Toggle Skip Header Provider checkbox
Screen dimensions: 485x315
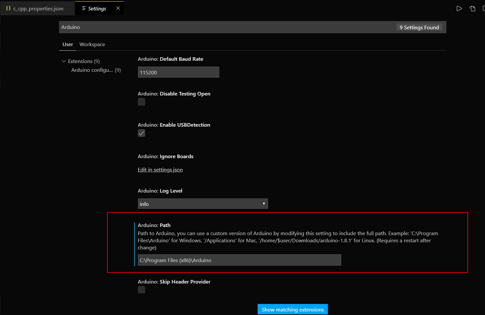pos(141,290)
